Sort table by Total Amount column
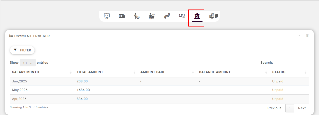The height and width of the screenshot is (115, 319). point(90,72)
